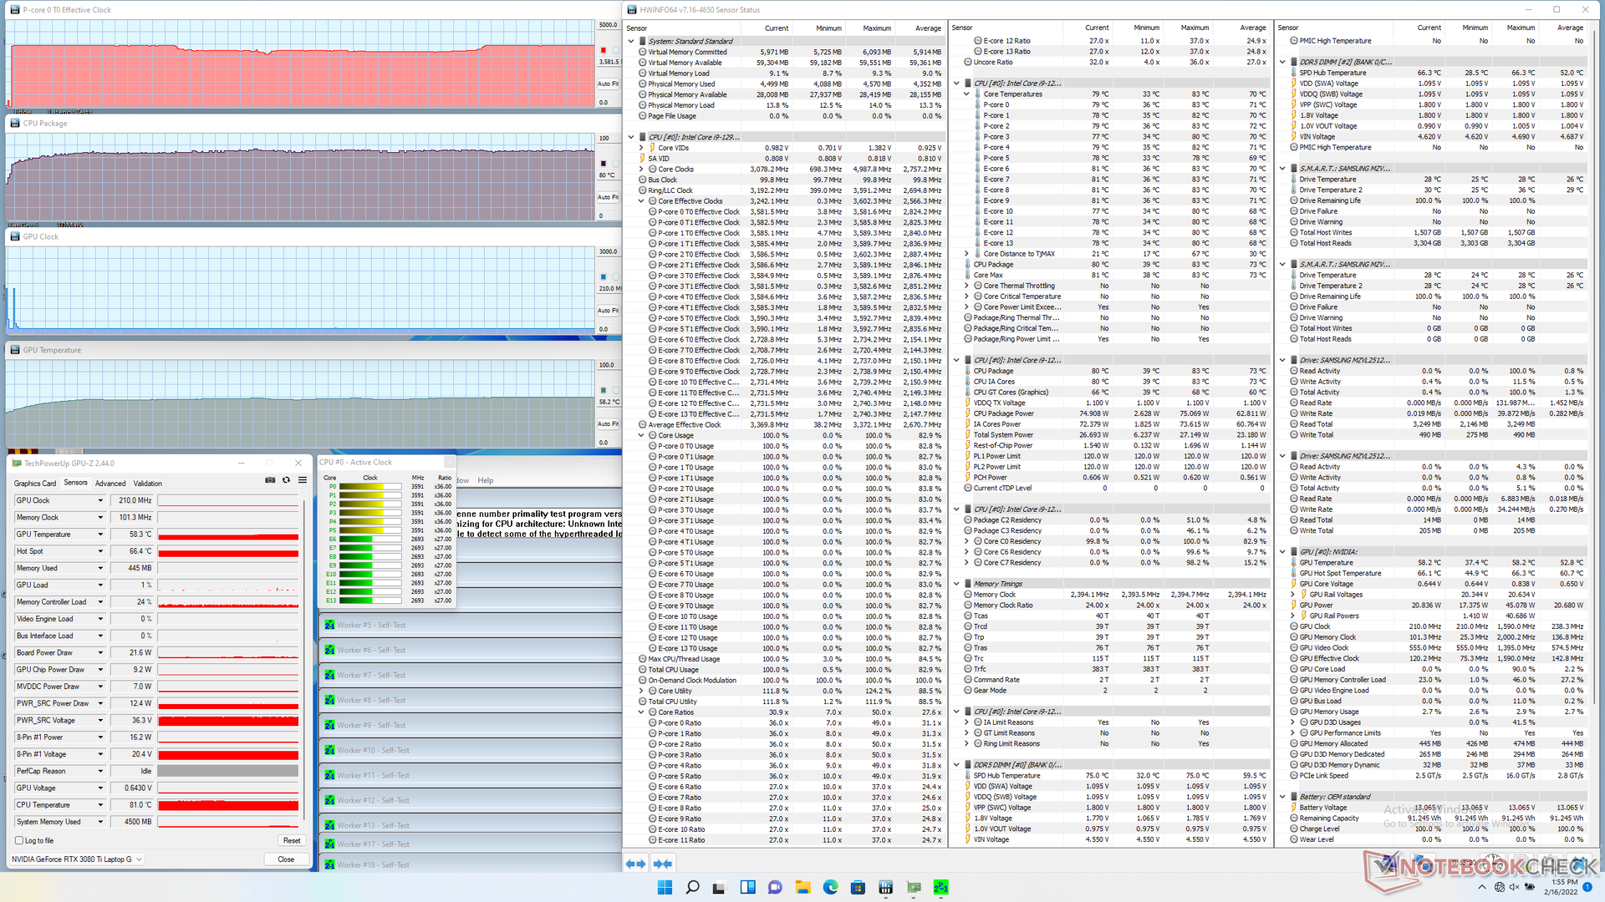Screen dimensions: 1605x902
Task: Click the Reset button in GPU-Z
Action: point(291,841)
